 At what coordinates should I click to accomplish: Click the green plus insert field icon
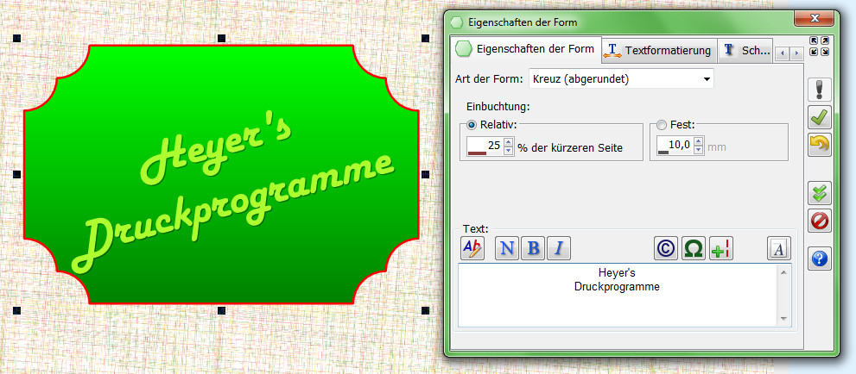tap(720, 248)
